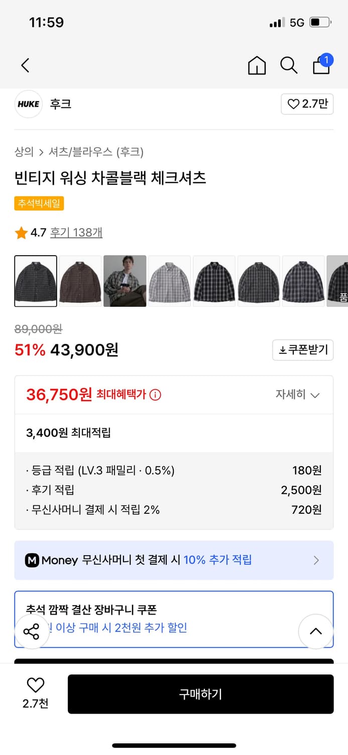Image resolution: width=348 pixels, height=755 pixels.
Task: Open 셔츠/블라우스 (후크) breadcrumb
Action: [96, 152]
